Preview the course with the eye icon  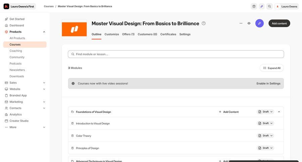pos(249,23)
